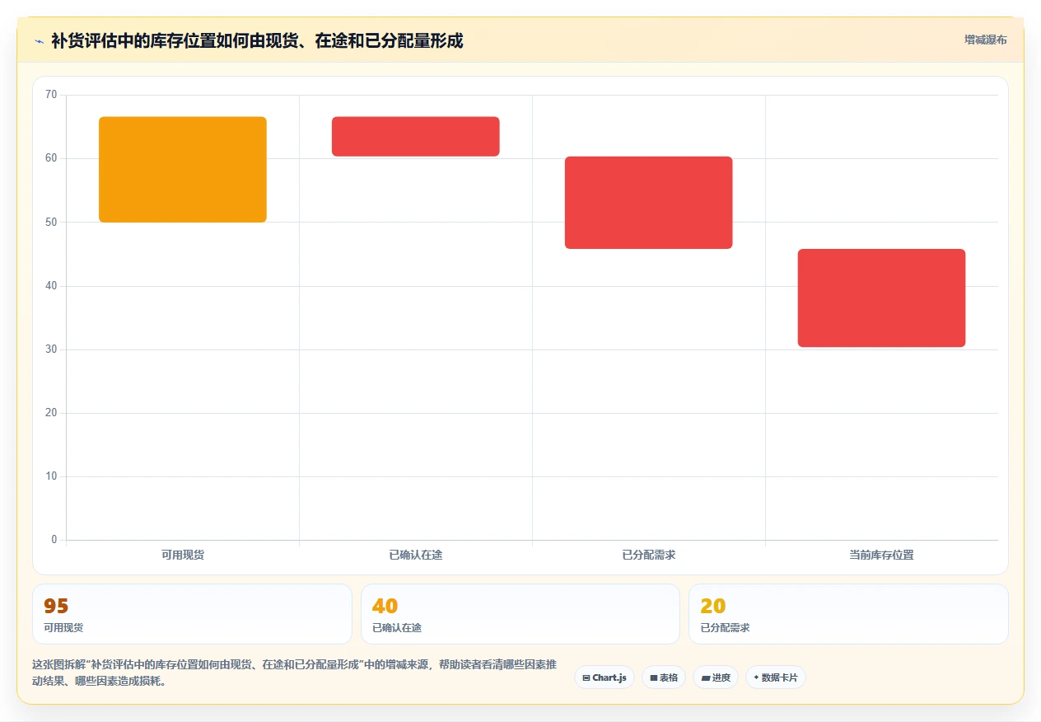Click the 当前库存位置 x-axis label
This screenshot has width=1041, height=722.
[882, 555]
